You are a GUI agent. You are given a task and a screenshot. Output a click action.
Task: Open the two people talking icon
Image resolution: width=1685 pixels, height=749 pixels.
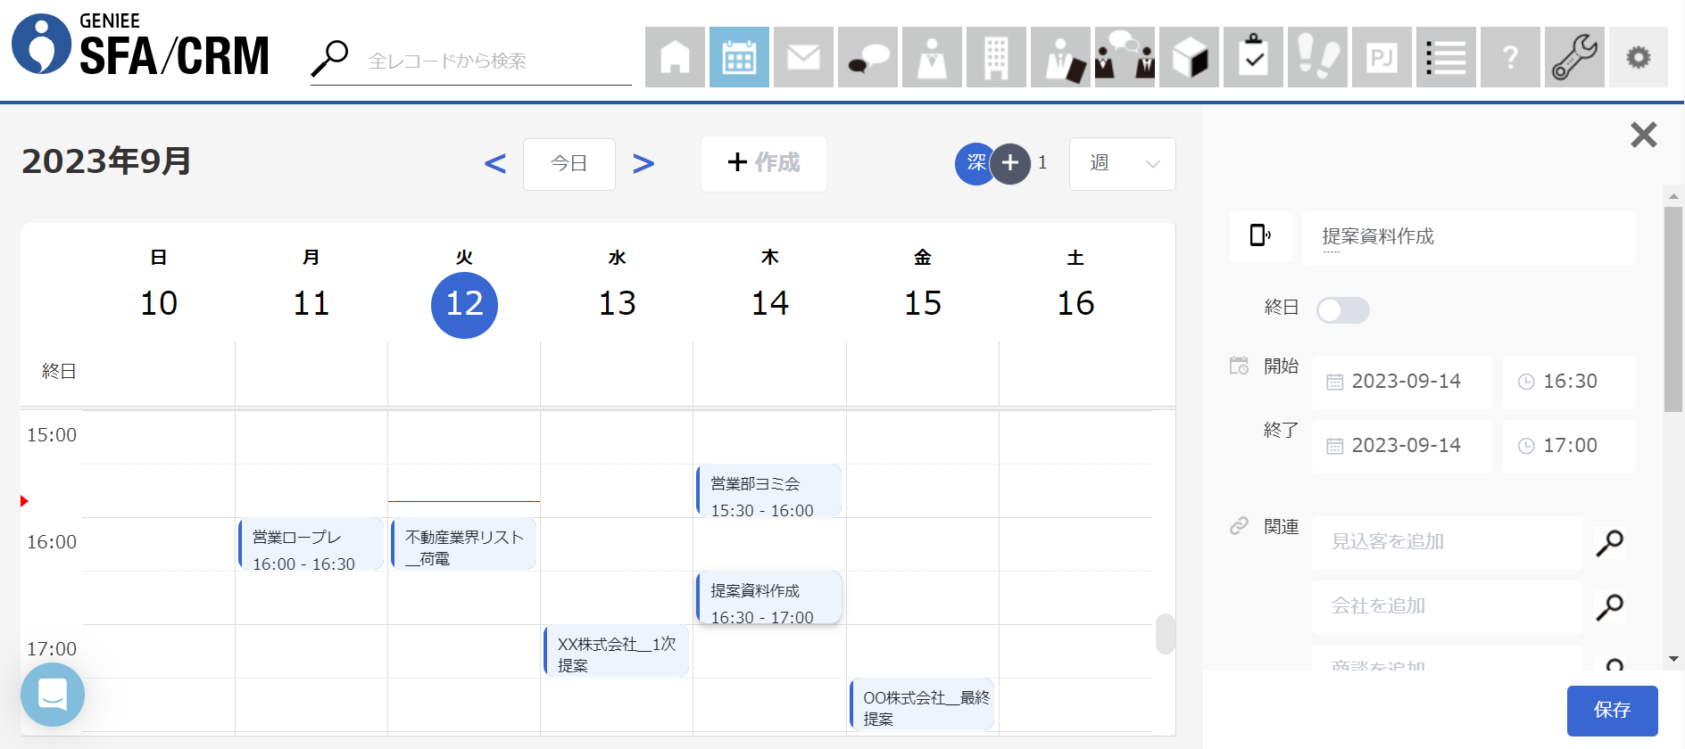point(1125,57)
